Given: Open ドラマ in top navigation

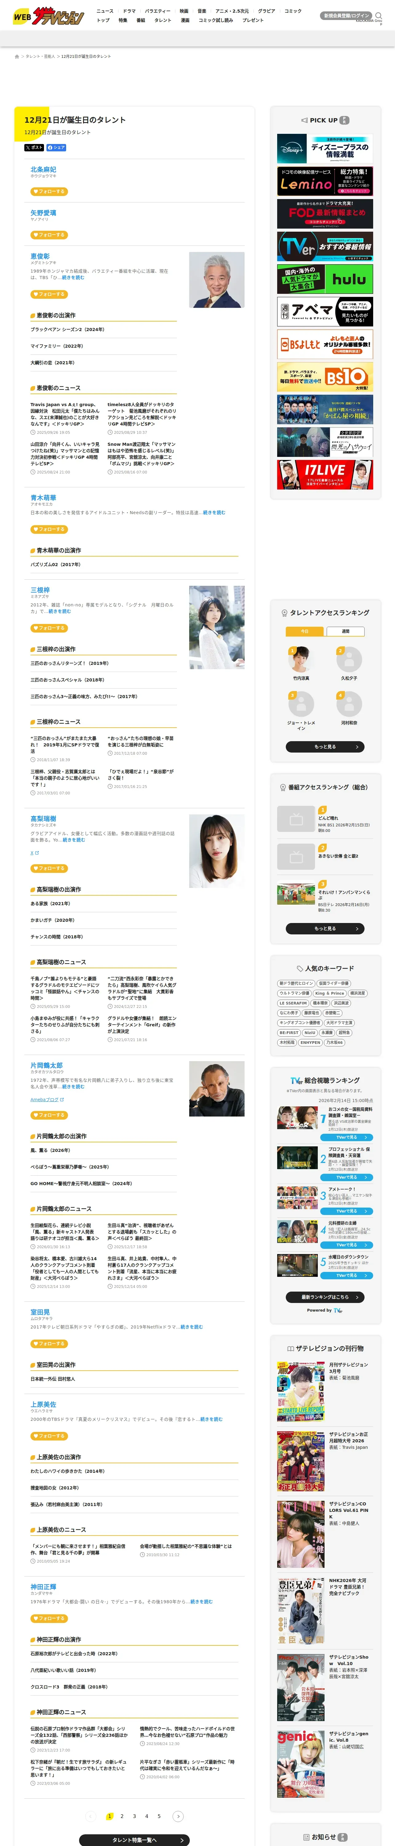Looking at the screenshot, I should 129,11.
